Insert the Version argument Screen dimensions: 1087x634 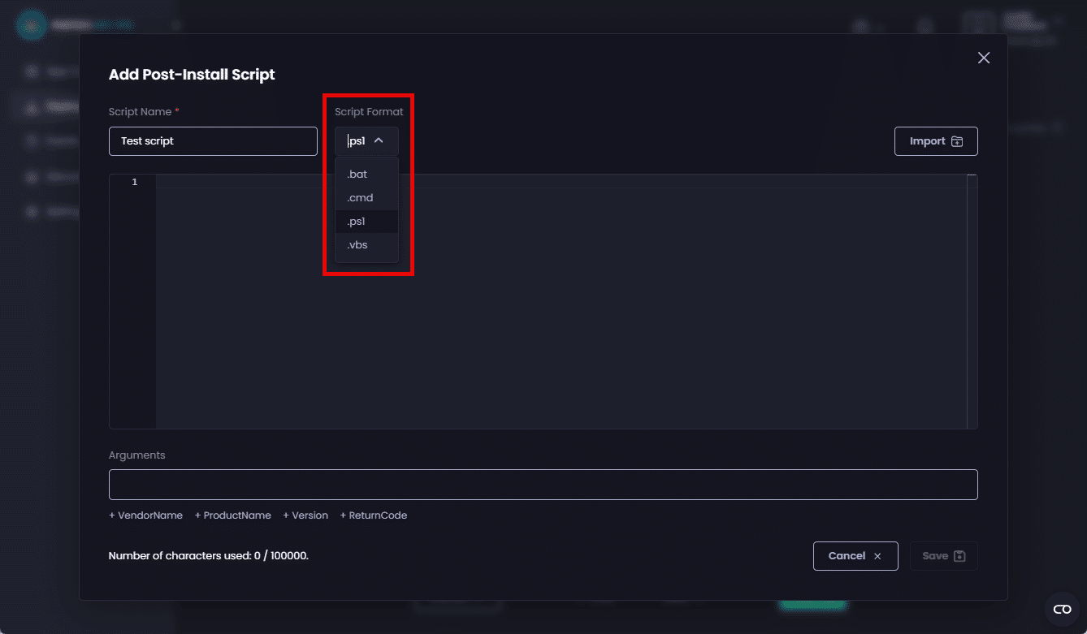pos(305,515)
